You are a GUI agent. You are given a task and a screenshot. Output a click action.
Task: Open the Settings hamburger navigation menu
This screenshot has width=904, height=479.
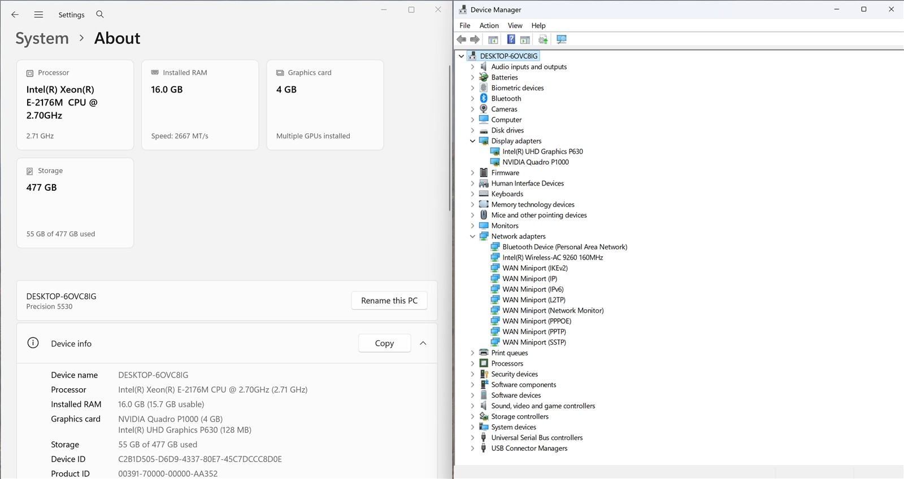coord(38,15)
